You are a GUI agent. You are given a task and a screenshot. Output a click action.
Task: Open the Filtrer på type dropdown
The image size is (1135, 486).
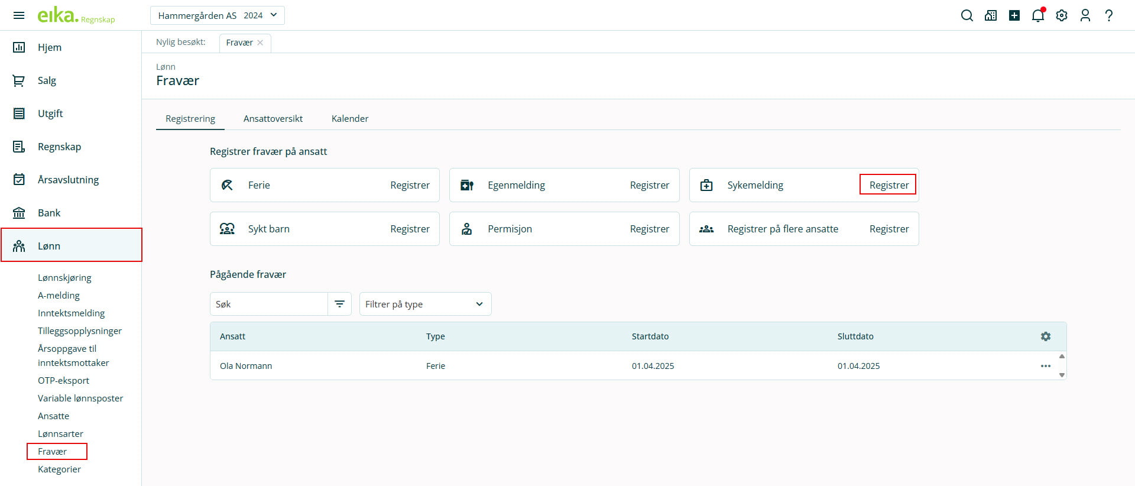click(x=425, y=304)
